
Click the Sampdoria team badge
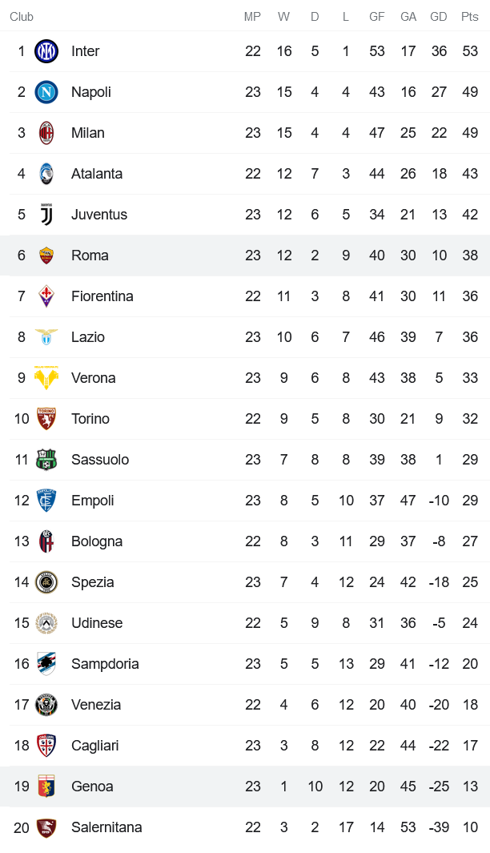click(x=46, y=664)
